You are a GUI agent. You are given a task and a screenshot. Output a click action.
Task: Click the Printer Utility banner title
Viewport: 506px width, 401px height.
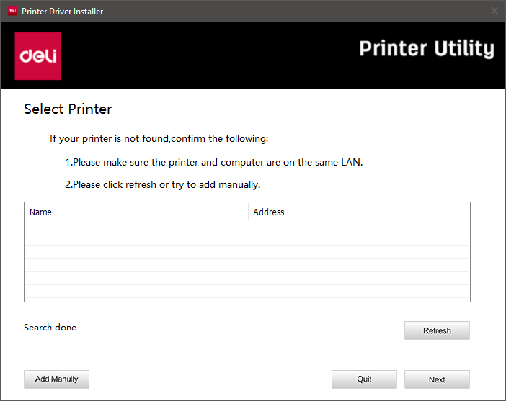(426, 49)
